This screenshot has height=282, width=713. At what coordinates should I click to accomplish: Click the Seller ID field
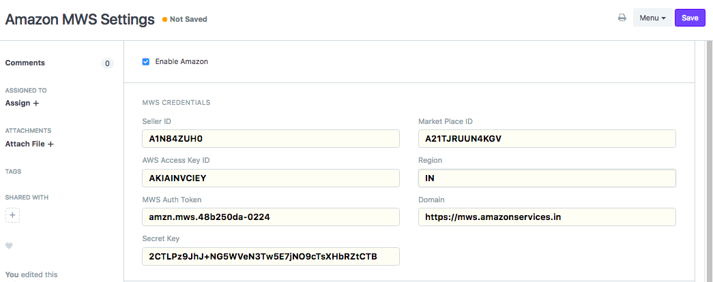(x=270, y=139)
